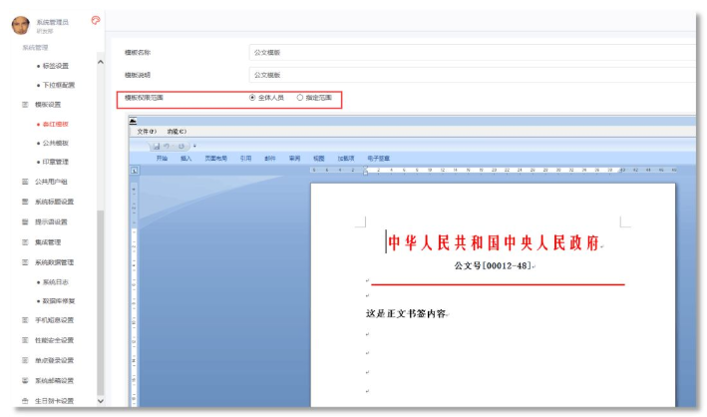Click the icon beside 单点登录设置 menu
The image size is (707, 417).
point(25,360)
